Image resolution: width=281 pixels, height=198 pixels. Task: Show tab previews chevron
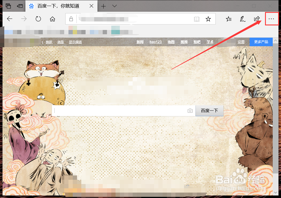[x=114, y=6]
